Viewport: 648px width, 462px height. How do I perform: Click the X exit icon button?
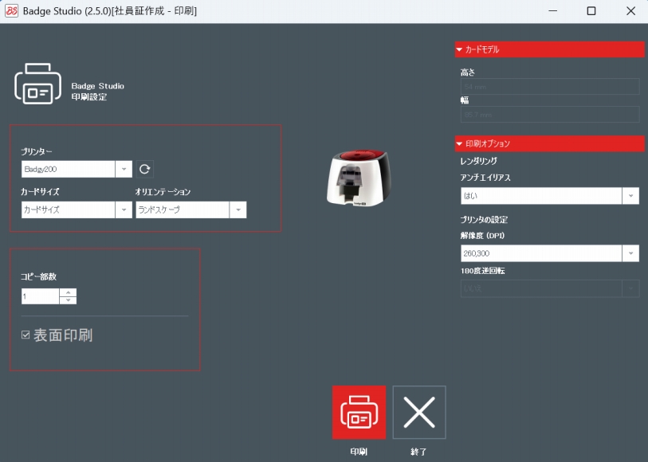click(x=419, y=412)
